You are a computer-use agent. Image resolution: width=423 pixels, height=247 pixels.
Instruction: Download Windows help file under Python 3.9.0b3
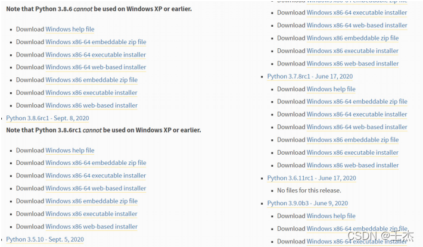[331, 216]
